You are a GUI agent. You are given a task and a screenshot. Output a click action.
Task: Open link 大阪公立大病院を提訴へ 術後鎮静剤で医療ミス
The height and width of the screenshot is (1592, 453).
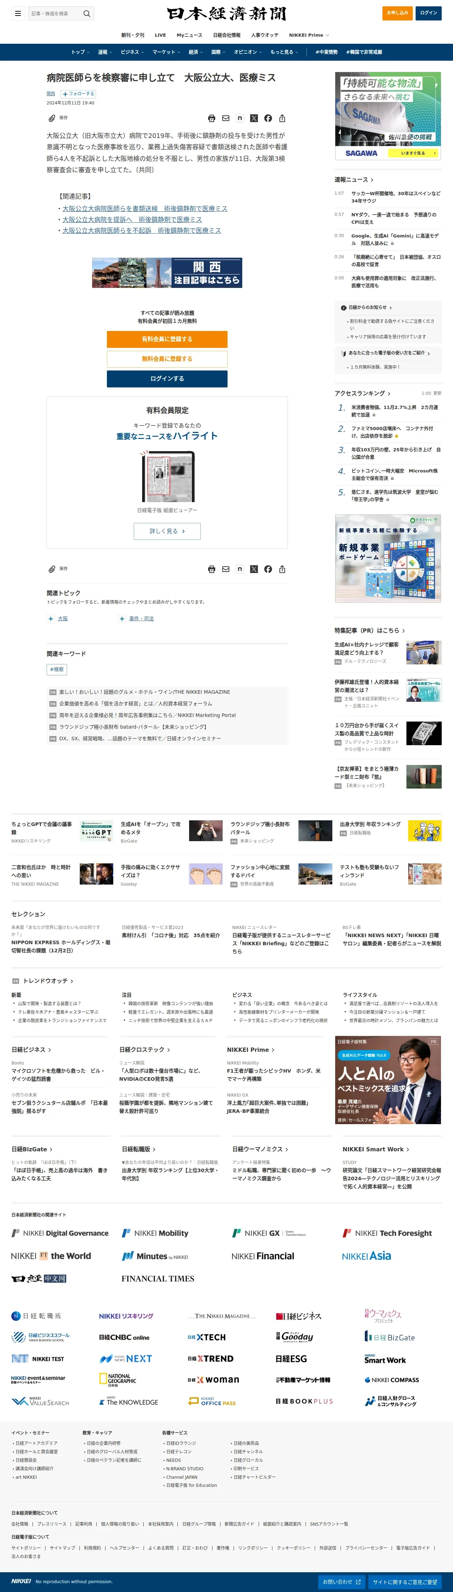click(132, 219)
